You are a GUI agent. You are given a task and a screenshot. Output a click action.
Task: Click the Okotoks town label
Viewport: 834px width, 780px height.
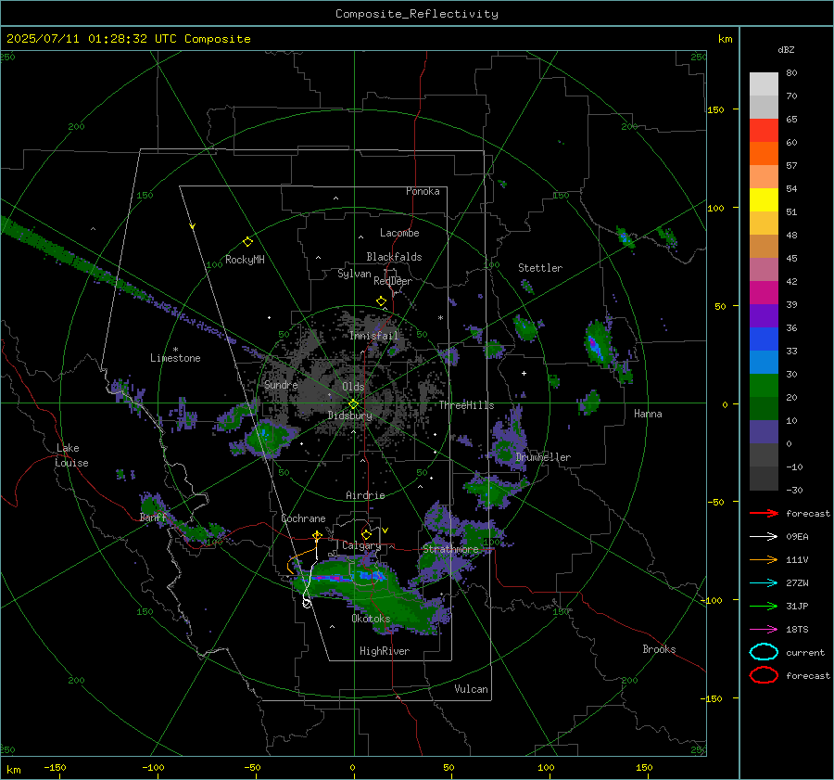pos(371,619)
